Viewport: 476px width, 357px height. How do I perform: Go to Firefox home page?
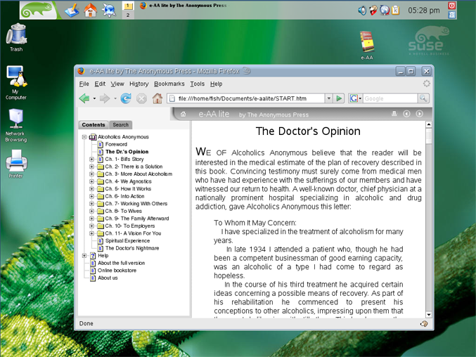[x=157, y=98]
